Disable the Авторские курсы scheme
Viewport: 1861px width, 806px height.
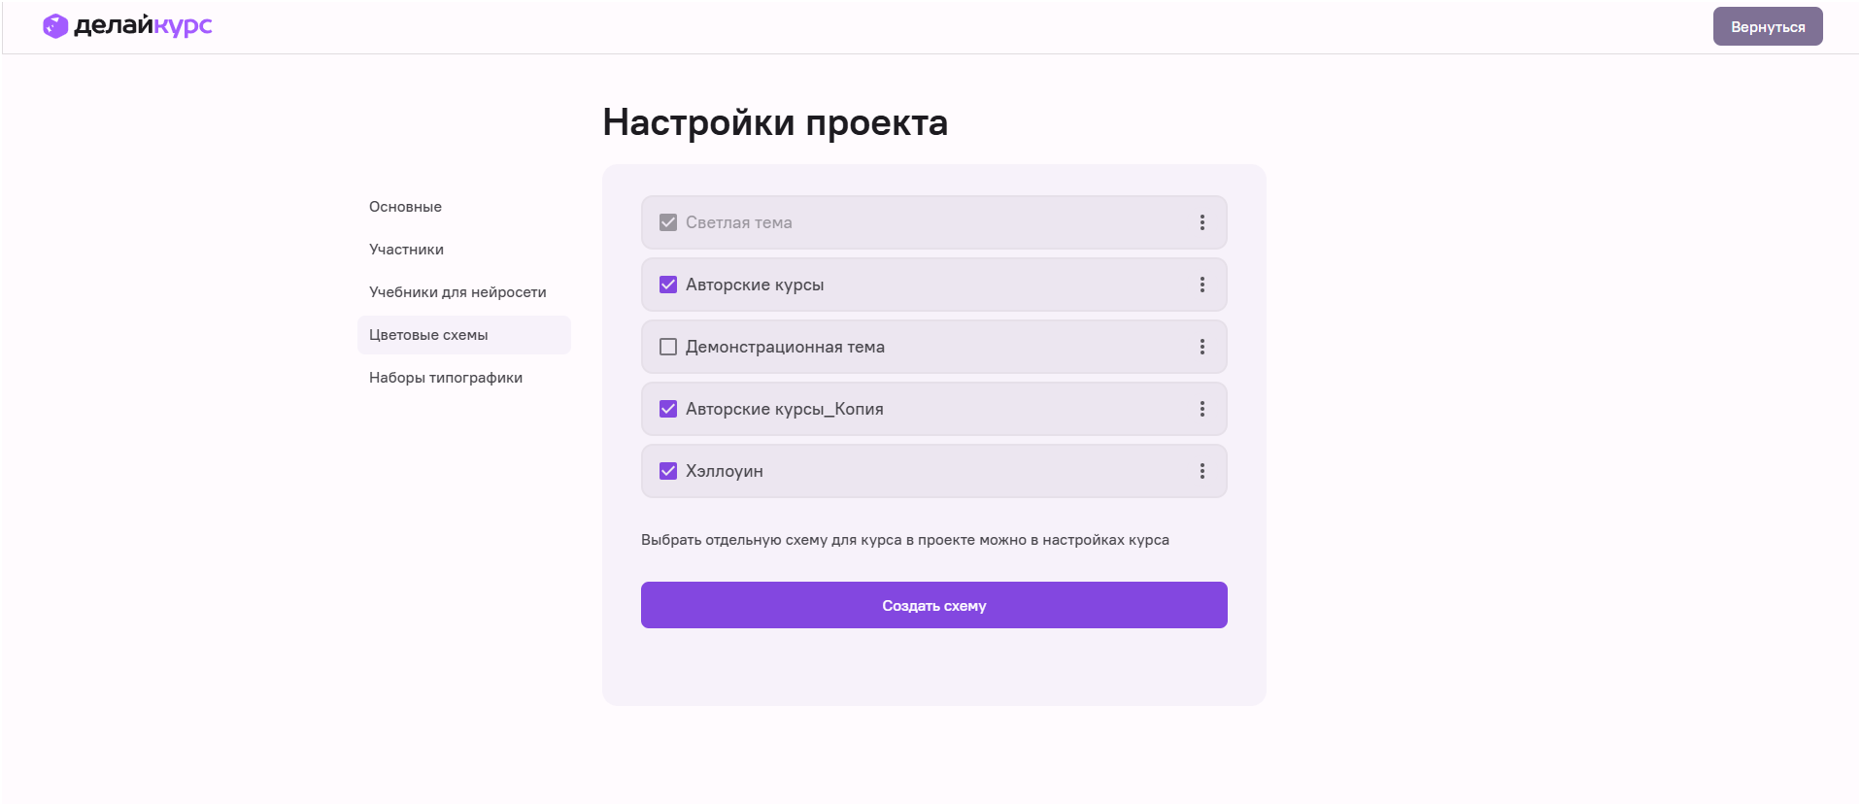[x=667, y=285]
